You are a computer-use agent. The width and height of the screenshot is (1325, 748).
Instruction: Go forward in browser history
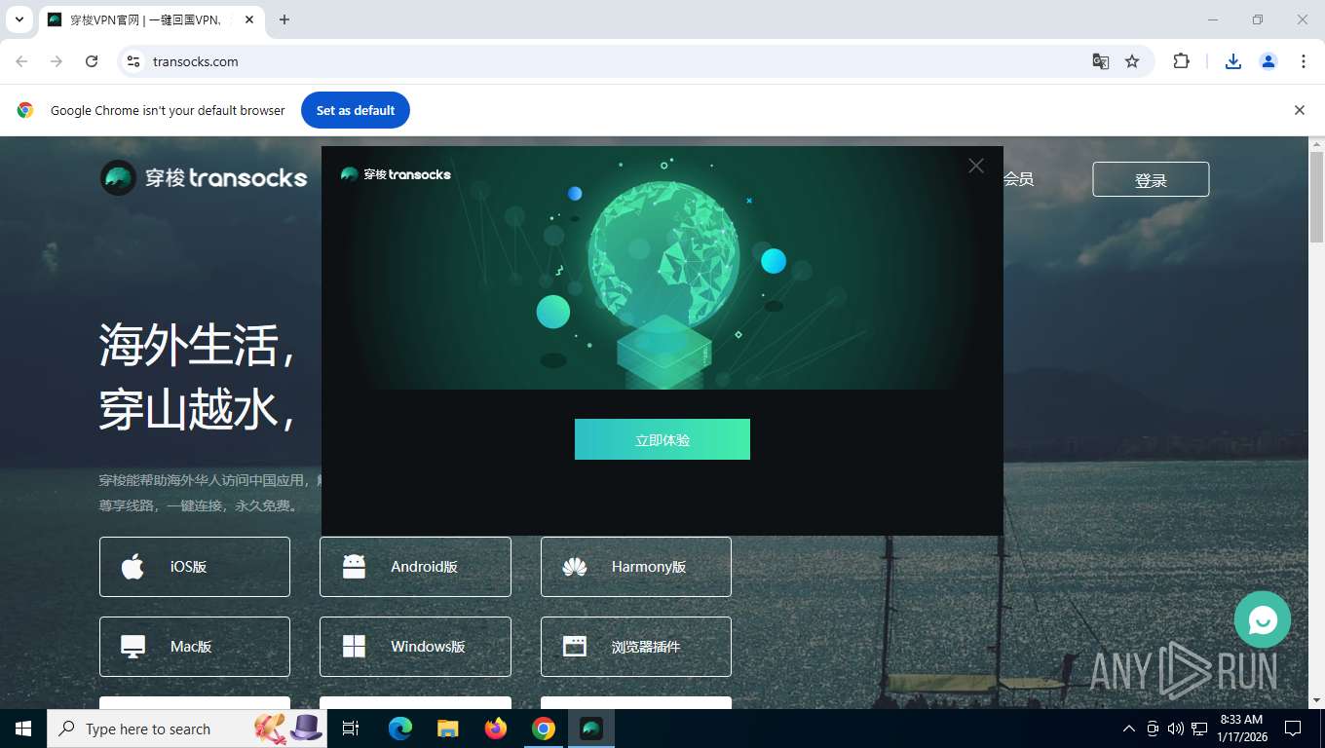(x=57, y=61)
